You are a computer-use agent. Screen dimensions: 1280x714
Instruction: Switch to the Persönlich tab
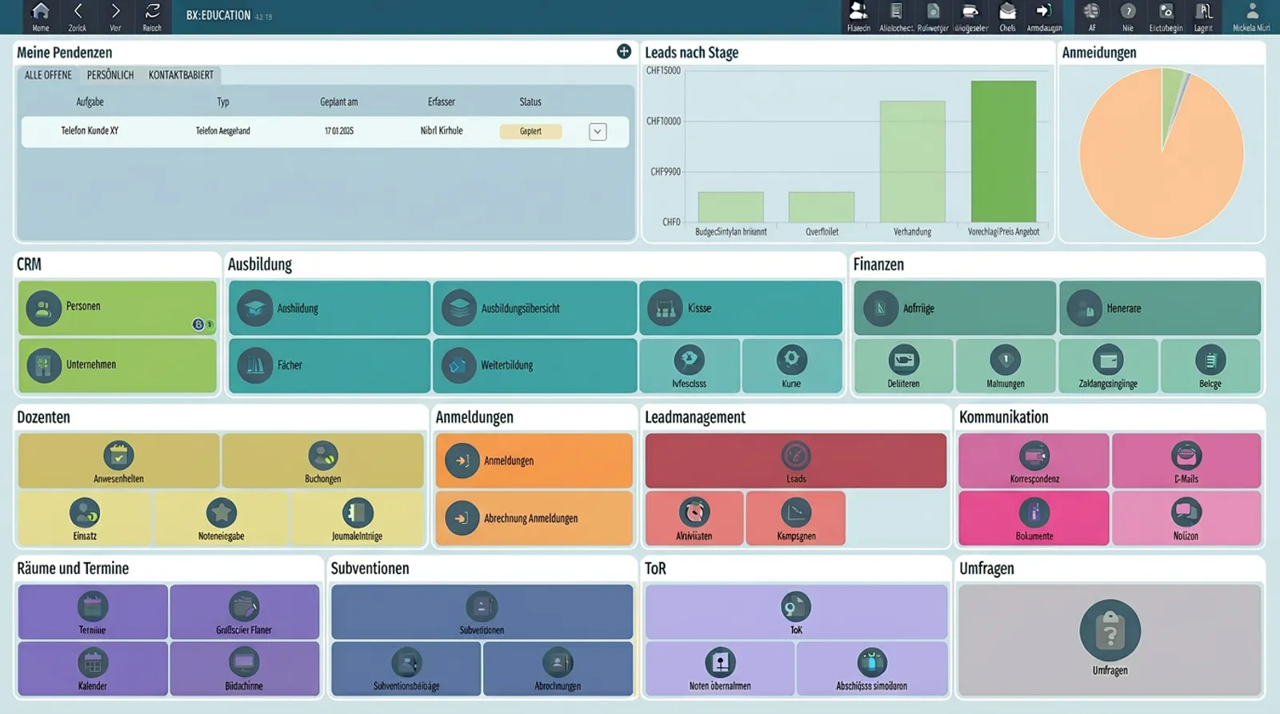110,75
